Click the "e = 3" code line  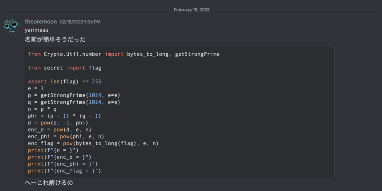point(36,88)
